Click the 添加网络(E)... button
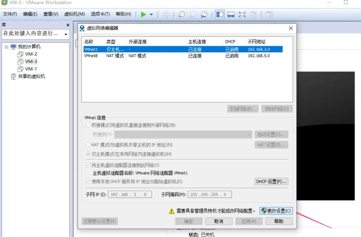 tap(243, 109)
